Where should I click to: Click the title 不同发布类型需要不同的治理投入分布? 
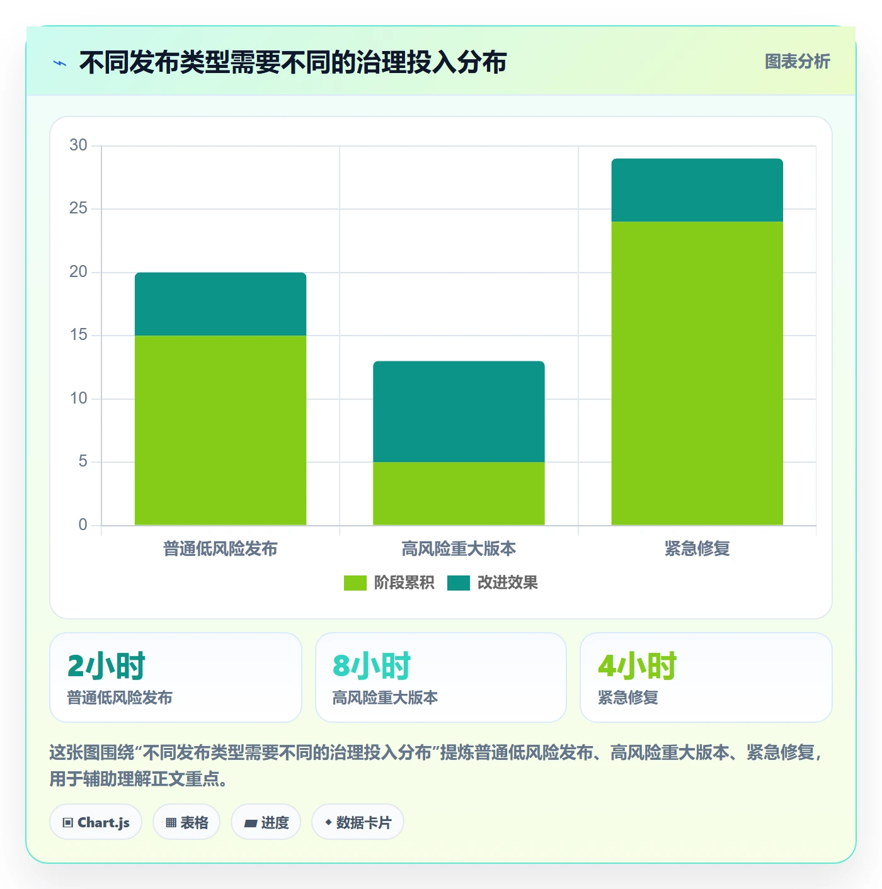point(293,62)
